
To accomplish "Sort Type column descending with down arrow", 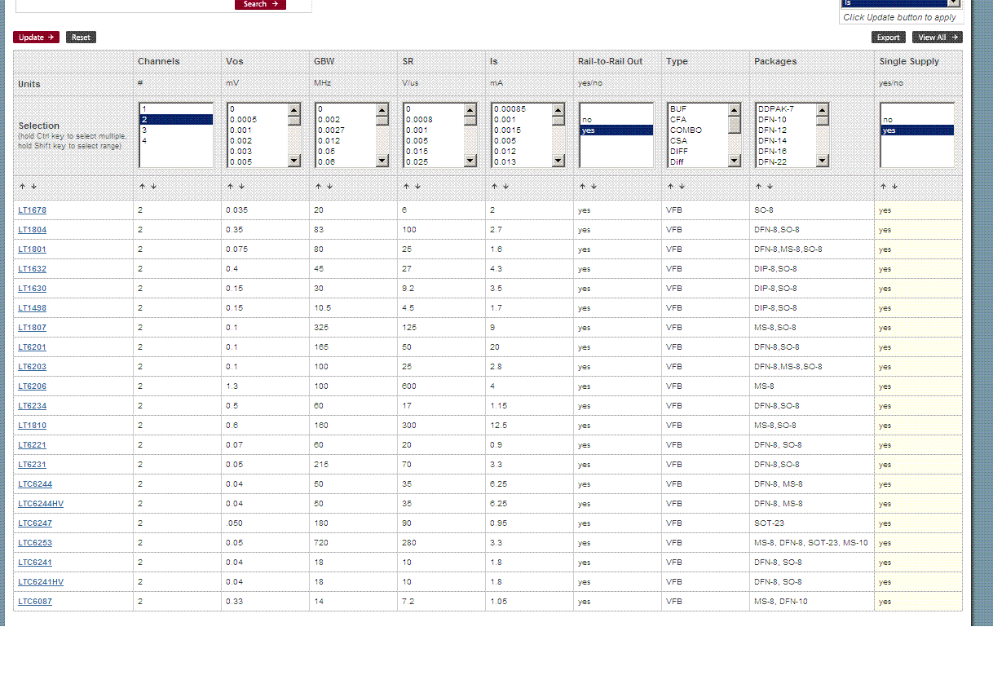I will (x=682, y=187).
